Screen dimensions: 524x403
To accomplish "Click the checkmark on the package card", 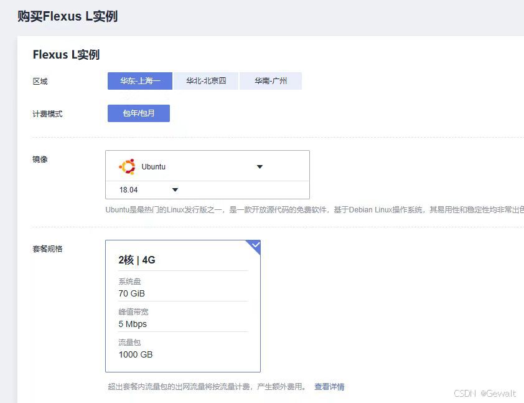I will tap(256, 245).
